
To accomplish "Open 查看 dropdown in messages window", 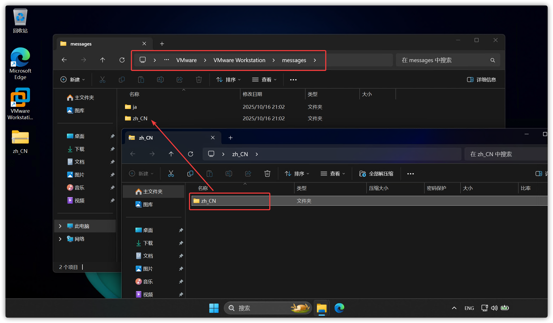I will pos(264,80).
